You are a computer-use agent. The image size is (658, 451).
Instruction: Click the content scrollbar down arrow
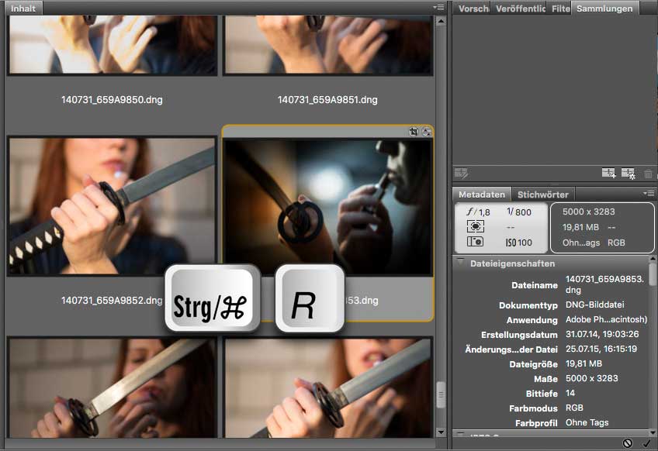pyautogui.click(x=441, y=434)
